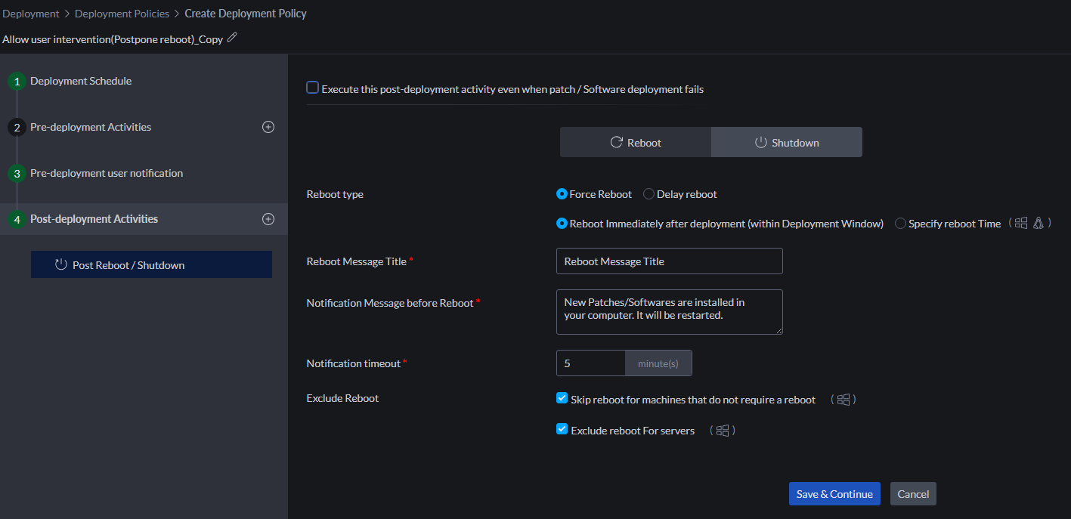Open Deployment Policies breadcrumb link
Screen dimensions: 1071x519
coord(122,14)
